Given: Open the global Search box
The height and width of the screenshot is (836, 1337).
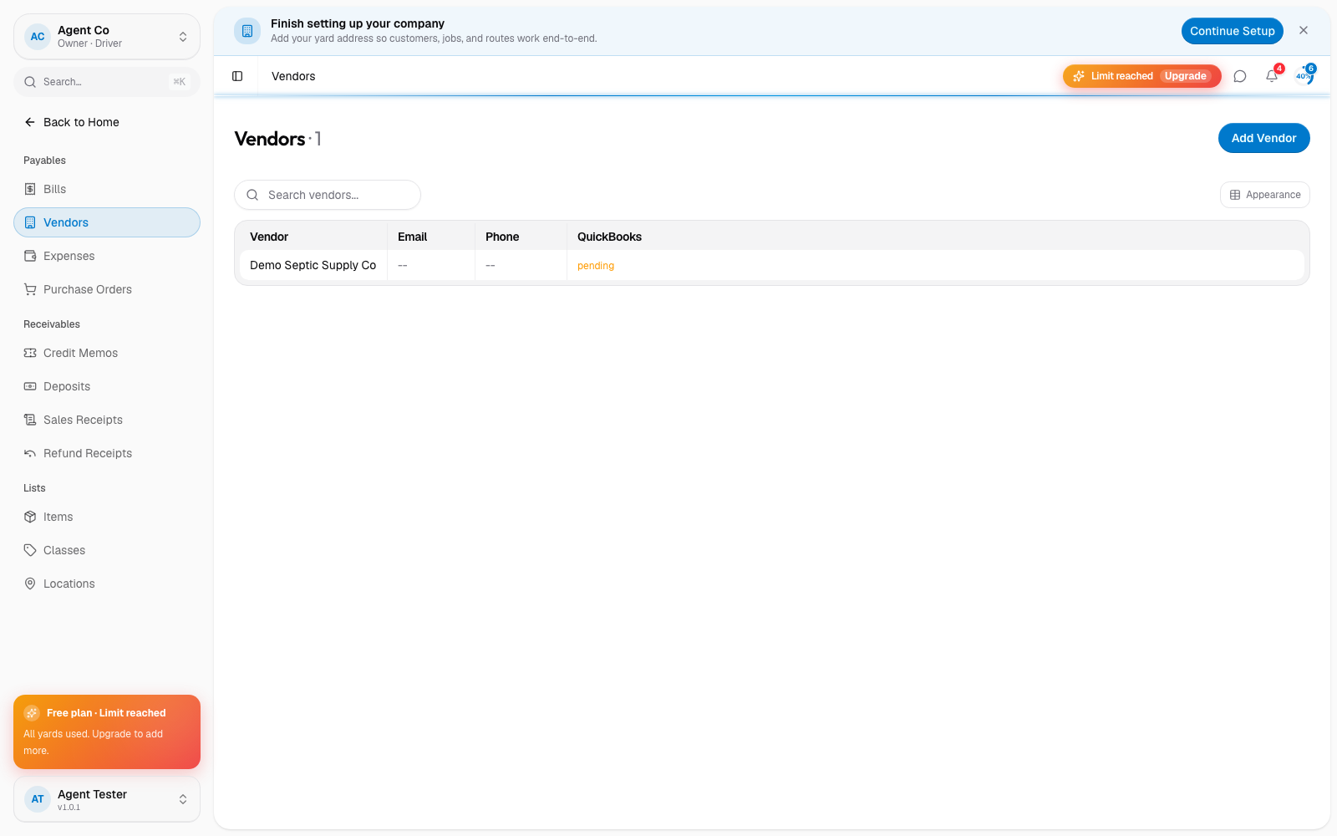Looking at the screenshot, I should point(107,82).
